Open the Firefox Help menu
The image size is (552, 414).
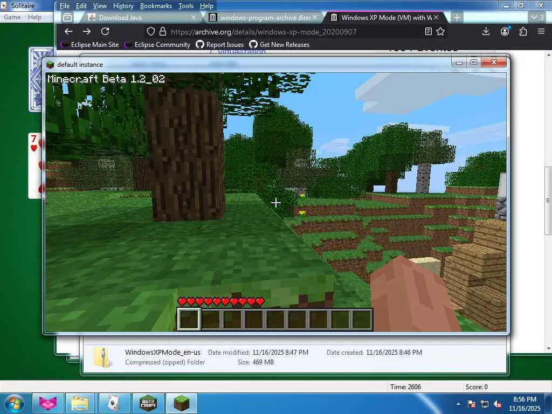206,6
